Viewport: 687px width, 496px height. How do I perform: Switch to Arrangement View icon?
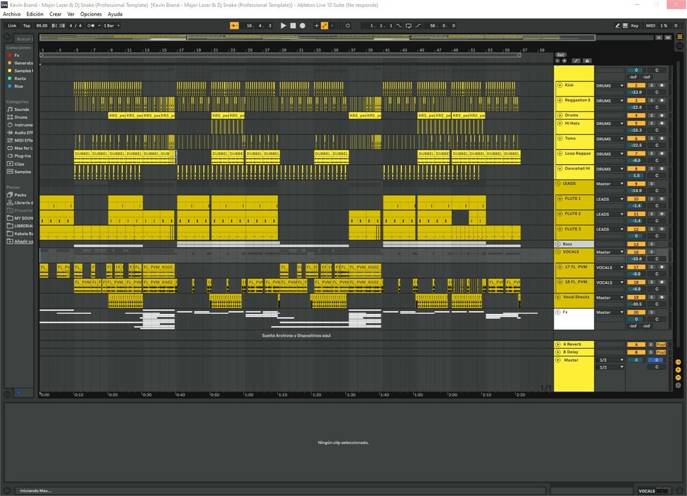[x=680, y=37]
